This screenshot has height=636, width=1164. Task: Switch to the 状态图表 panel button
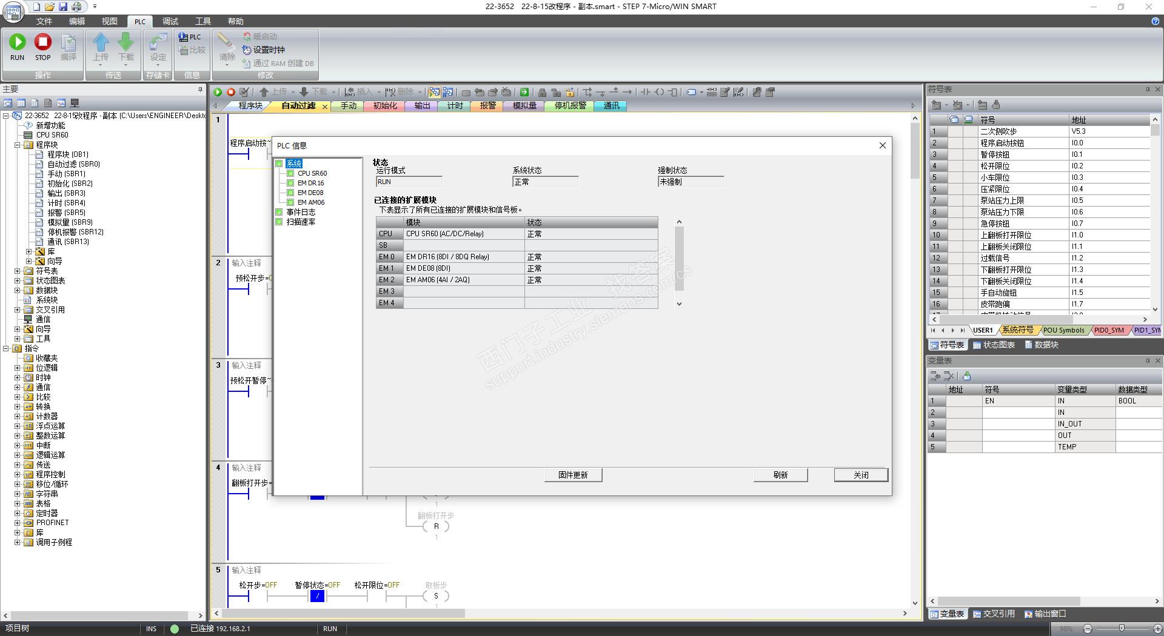tap(994, 345)
